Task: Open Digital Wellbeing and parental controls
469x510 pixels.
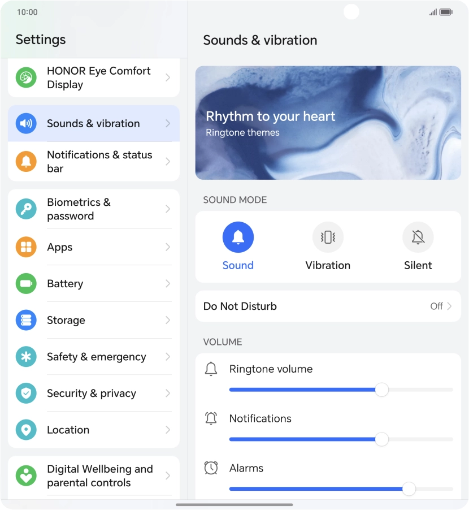Action: [94, 476]
